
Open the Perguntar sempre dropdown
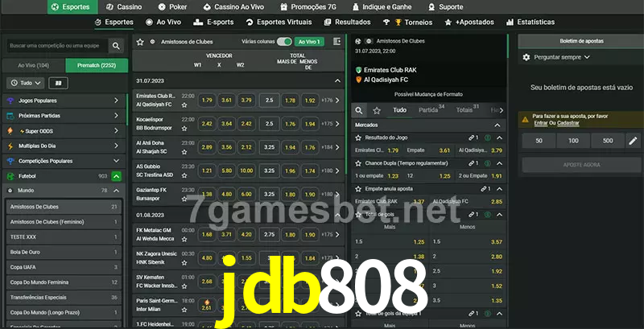coord(562,57)
